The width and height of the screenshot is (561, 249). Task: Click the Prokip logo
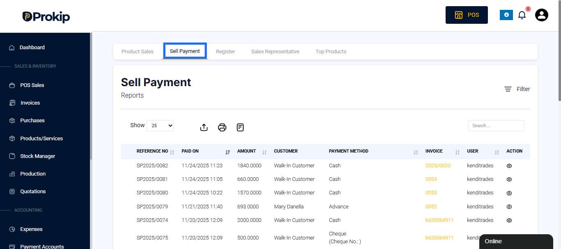[46, 16]
